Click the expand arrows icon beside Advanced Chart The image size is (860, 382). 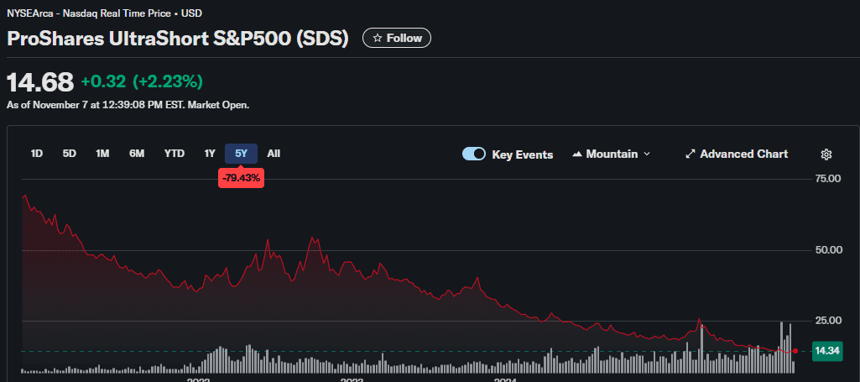pyautogui.click(x=691, y=154)
